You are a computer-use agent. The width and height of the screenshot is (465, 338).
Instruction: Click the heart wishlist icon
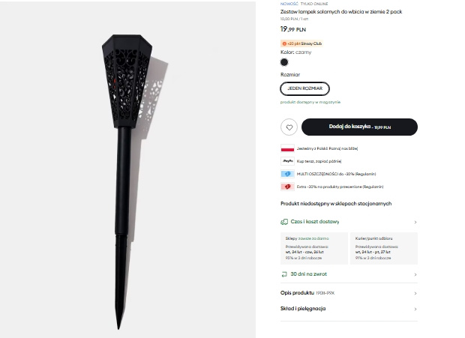[x=288, y=127]
